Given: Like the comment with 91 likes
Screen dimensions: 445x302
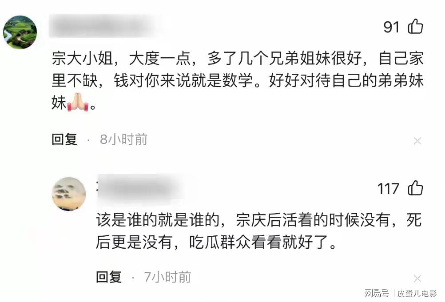Looking at the screenshot, I should (x=416, y=26).
